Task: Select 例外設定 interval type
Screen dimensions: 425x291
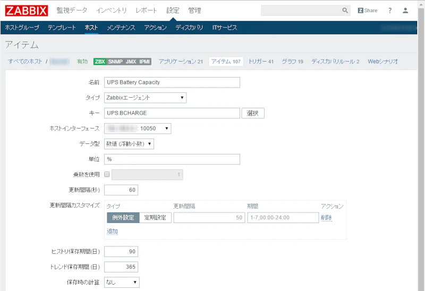Action: coord(123,218)
